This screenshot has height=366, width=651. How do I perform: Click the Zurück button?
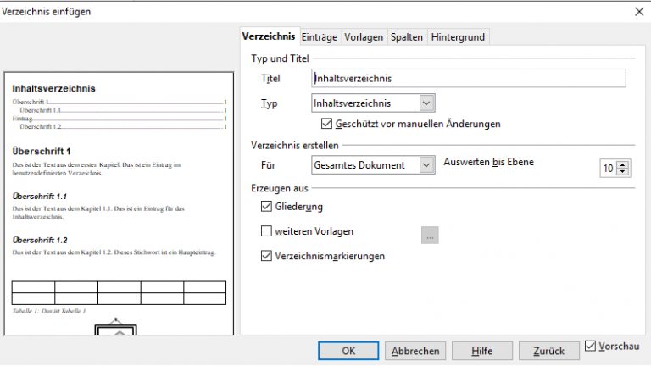click(549, 351)
